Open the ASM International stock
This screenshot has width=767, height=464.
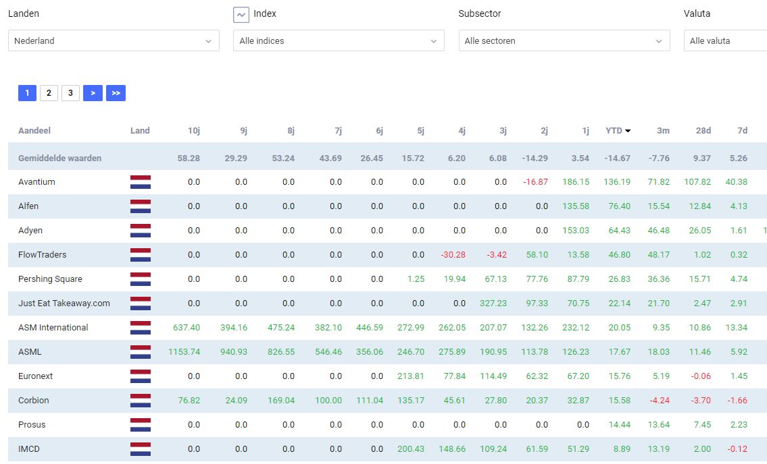pos(53,327)
